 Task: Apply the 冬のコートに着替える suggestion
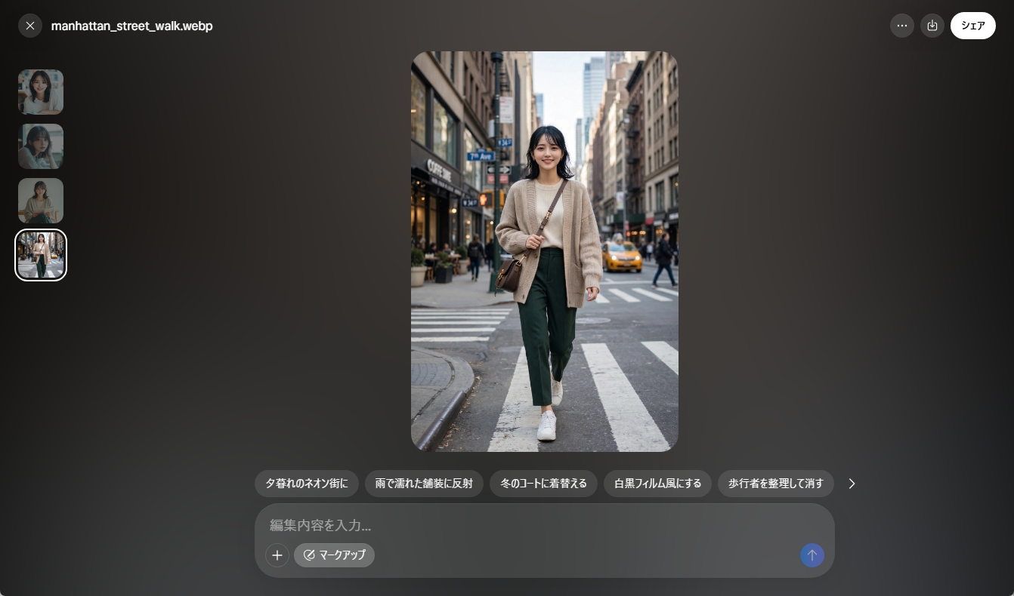click(543, 484)
